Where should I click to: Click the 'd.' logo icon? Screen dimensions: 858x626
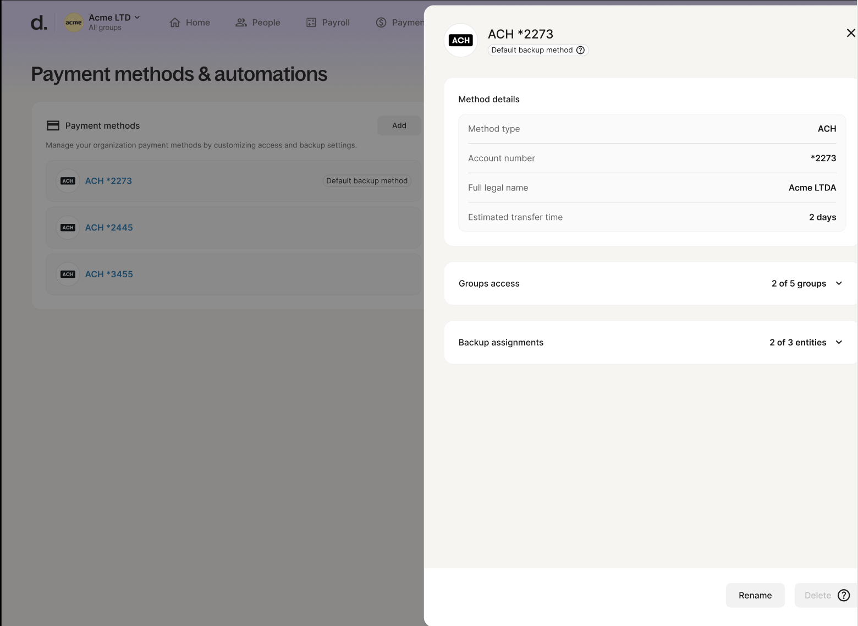(38, 23)
